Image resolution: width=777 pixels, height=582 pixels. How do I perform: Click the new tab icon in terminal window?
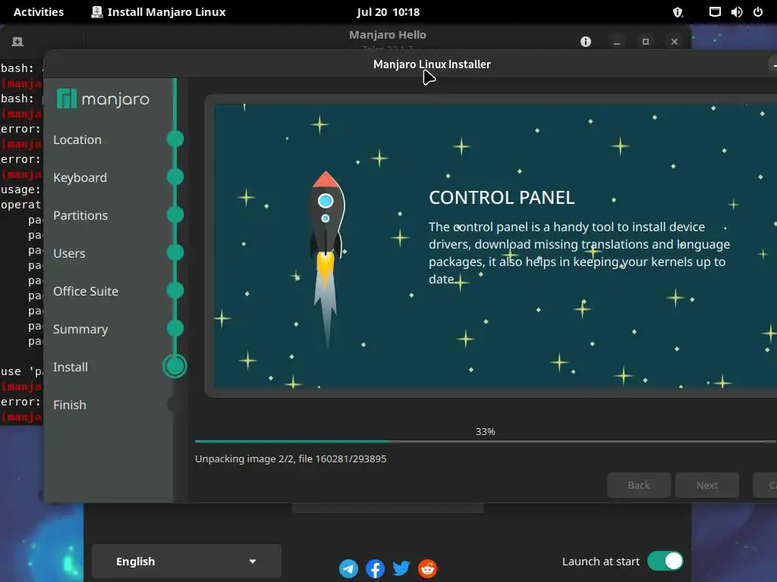(x=17, y=42)
